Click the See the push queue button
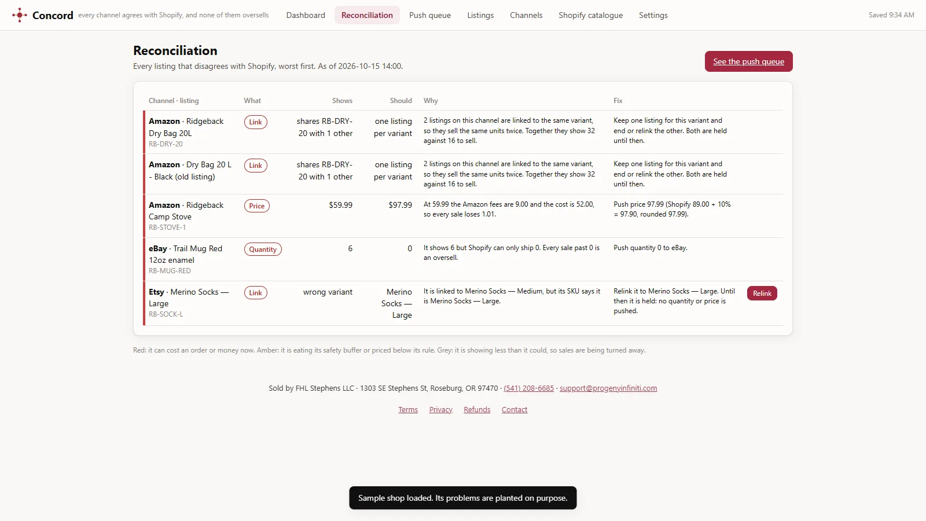The image size is (926, 521). click(748, 61)
